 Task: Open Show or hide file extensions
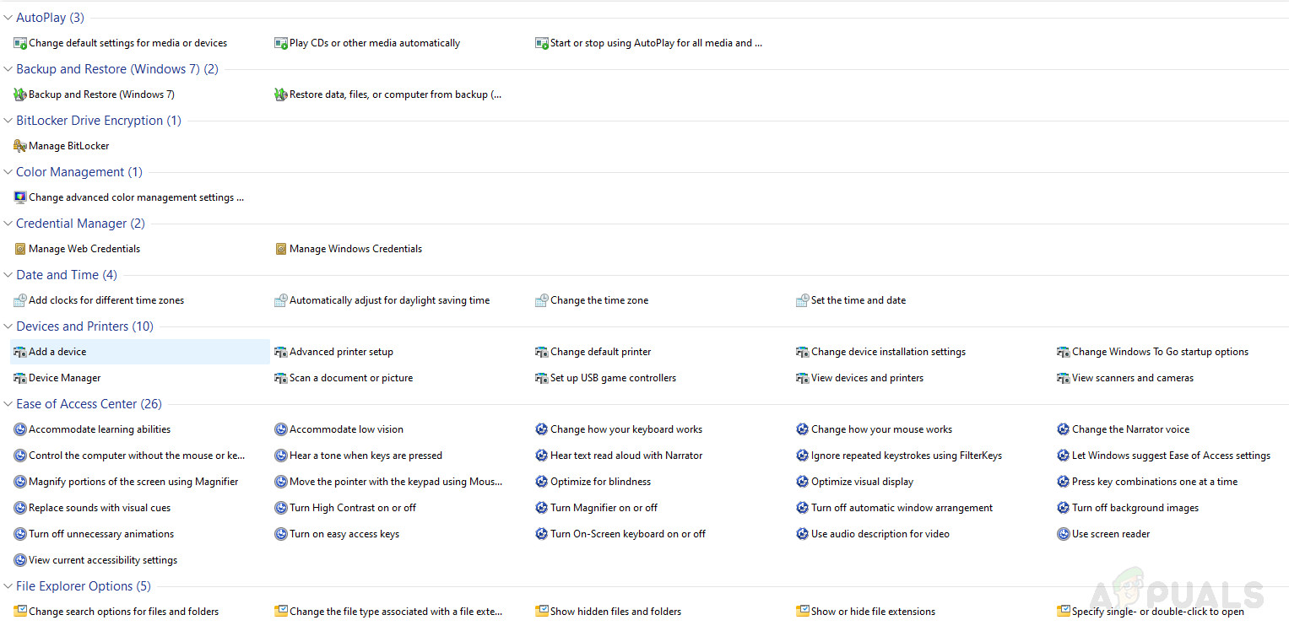click(x=873, y=612)
